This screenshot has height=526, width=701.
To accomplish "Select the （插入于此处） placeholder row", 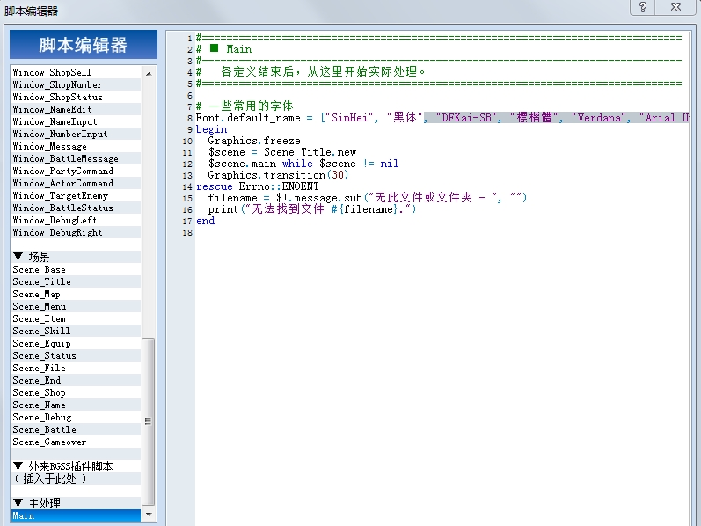I will click(x=76, y=479).
